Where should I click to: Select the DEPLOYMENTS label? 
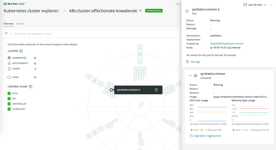(x=20, y=63)
